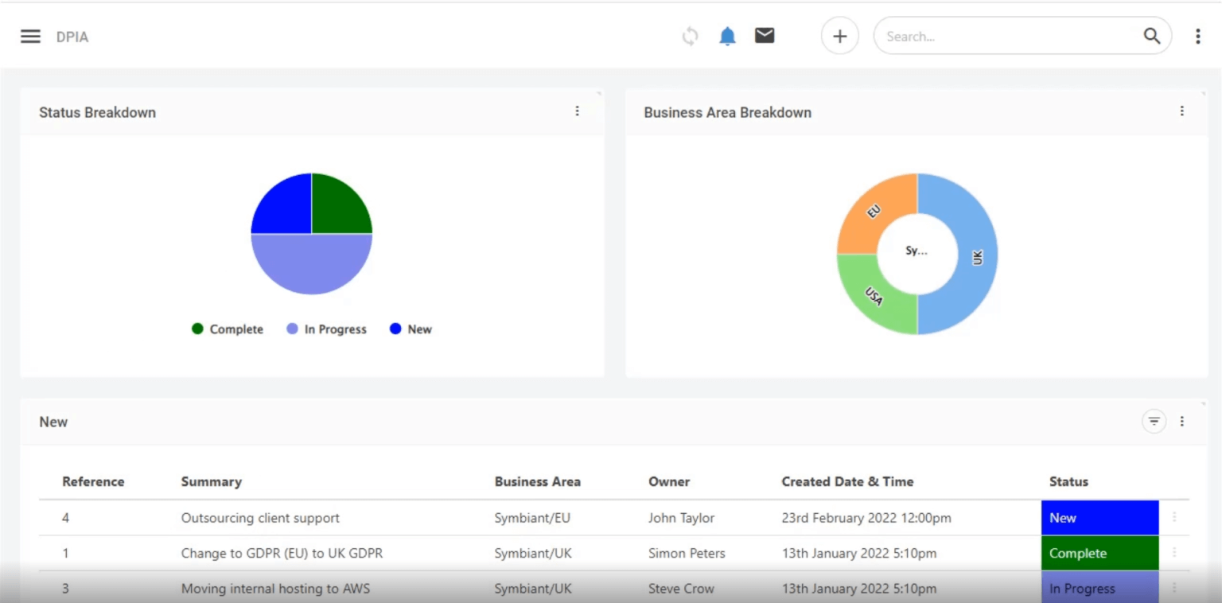Open the top-right vertical dots menu
Image resolution: width=1222 pixels, height=603 pixels.
pos(1197,36)
